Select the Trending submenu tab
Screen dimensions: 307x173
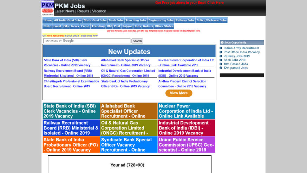(98, 26)
